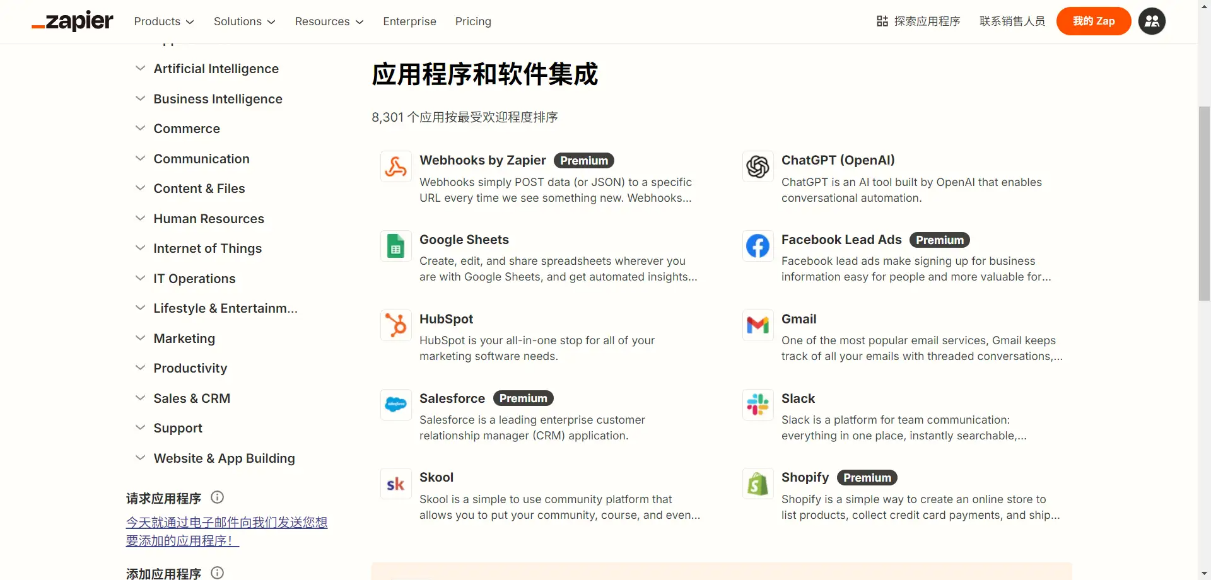Screen dimensions: 1211x580
Task: Open the Resources dropdown menu
Action: coord(329,21)
